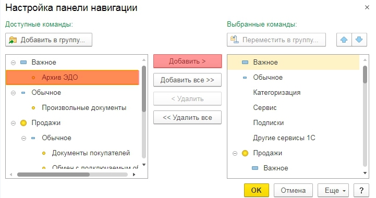This screenshot has height=198, width=376.
Task: Collapse the Продажи group in available commands
Action: [x=14, y=123]
